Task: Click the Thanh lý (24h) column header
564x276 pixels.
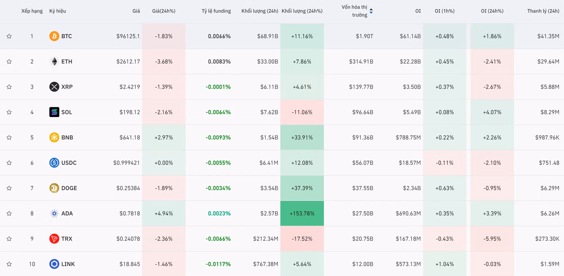Action: (x=543, y=11)
